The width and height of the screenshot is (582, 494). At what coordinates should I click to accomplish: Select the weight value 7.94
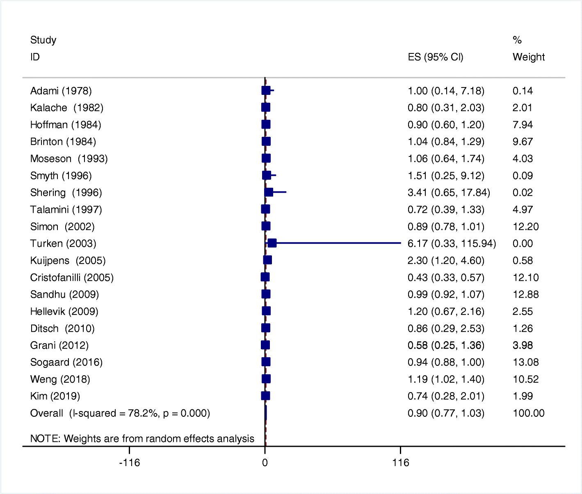tap(523, 125)
